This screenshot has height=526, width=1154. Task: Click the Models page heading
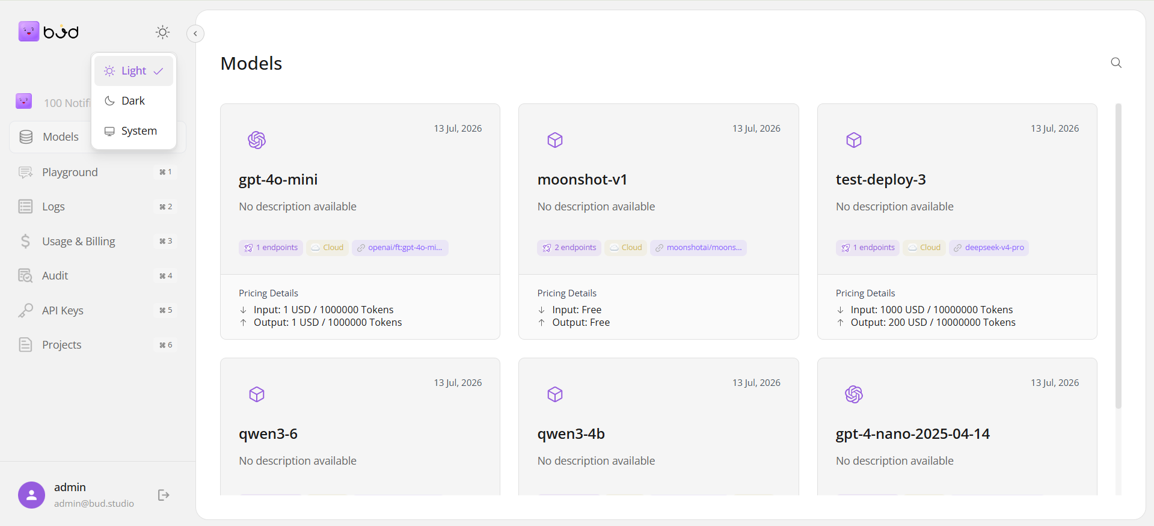click(251, 64)
